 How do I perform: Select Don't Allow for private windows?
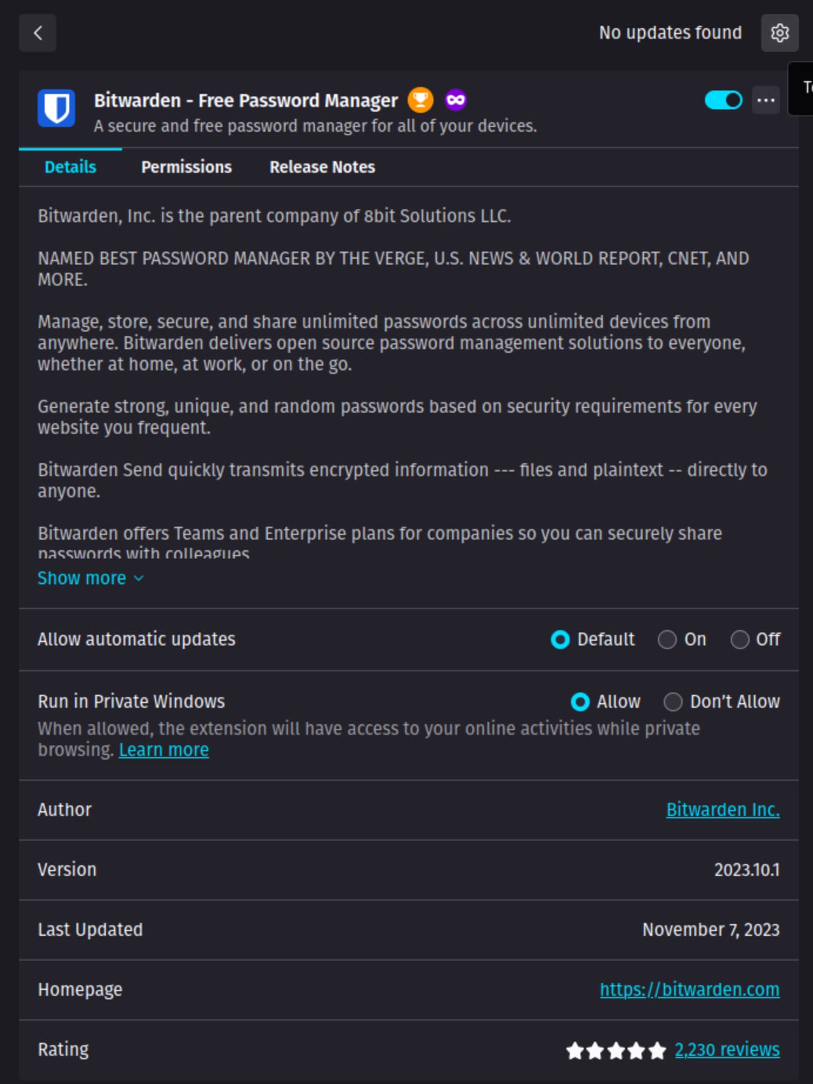[673, 702]
